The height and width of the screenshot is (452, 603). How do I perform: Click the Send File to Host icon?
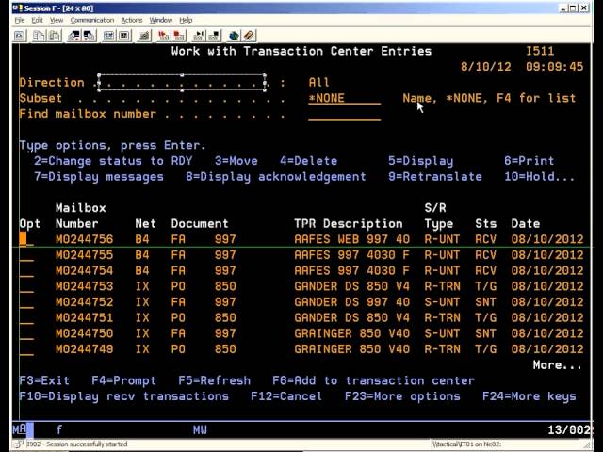point(73,36)
